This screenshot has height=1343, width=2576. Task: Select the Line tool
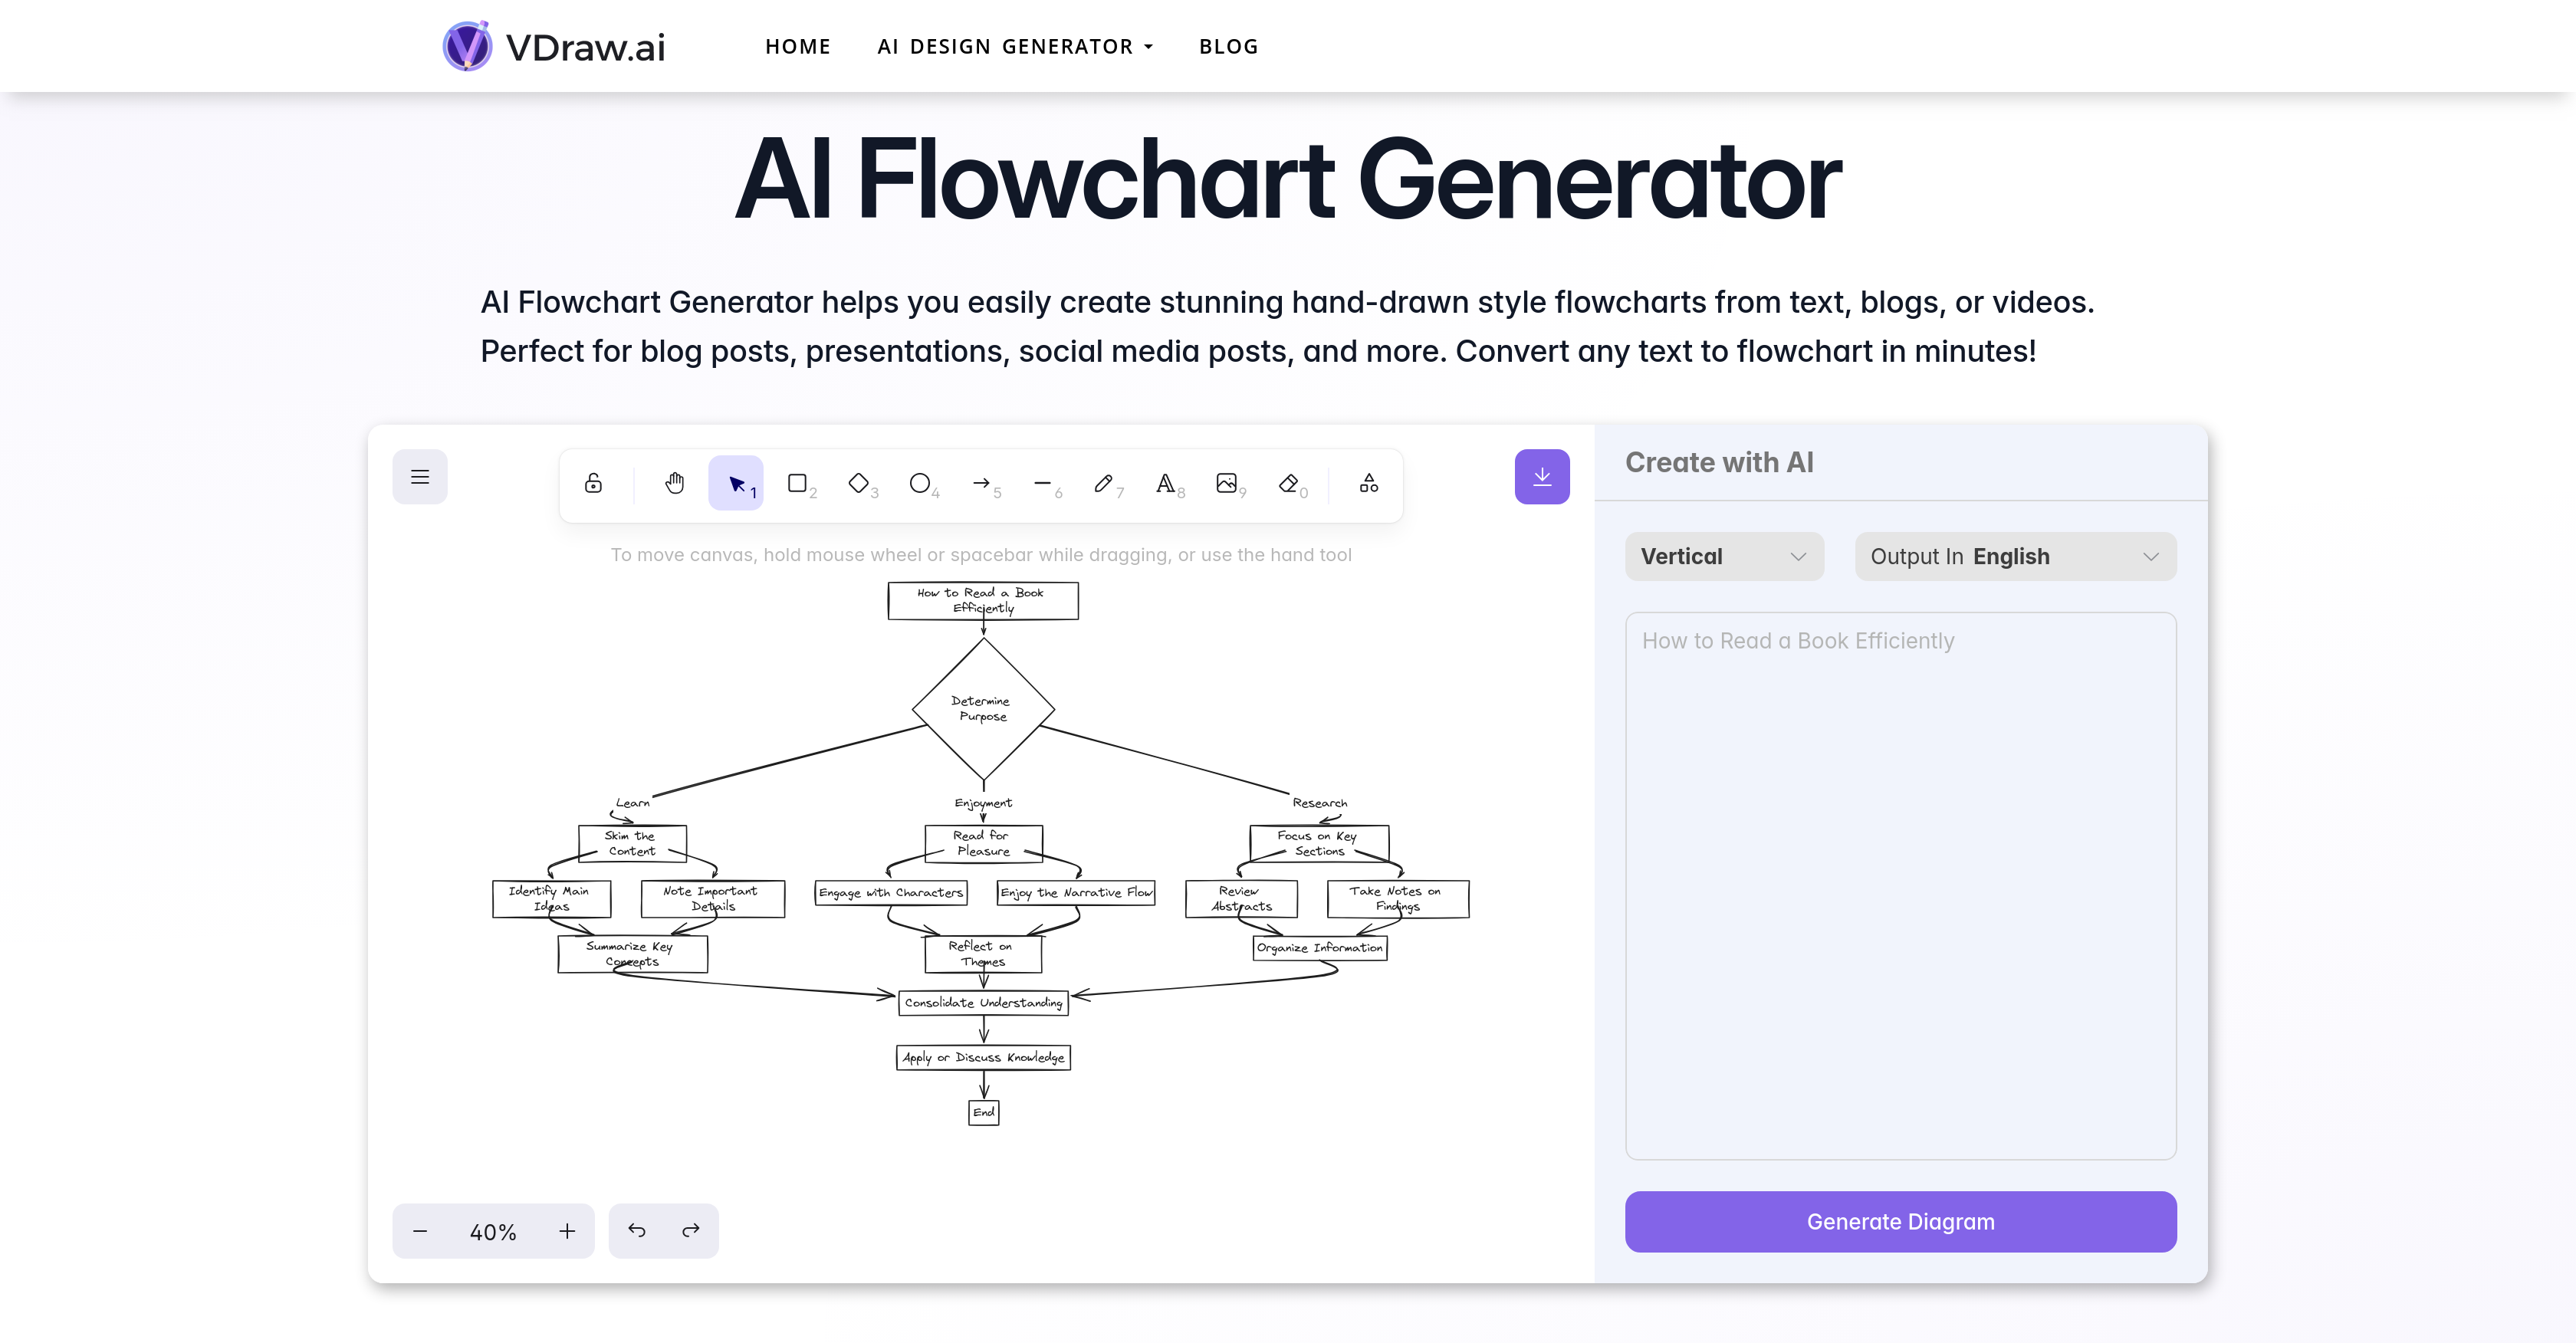click(1045, 484)
